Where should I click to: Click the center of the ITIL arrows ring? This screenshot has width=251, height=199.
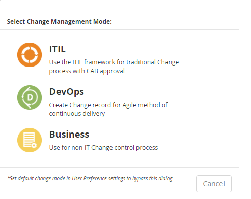(30, 55)
